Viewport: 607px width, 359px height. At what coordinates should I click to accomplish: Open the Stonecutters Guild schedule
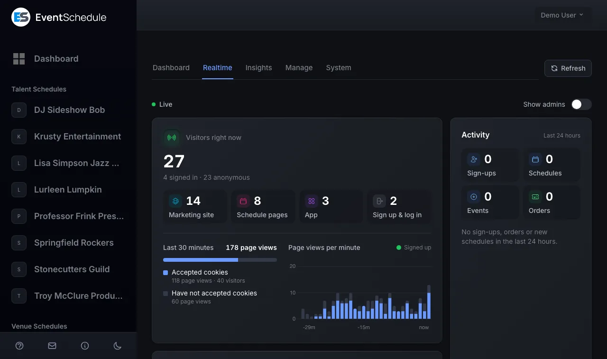[68, 269]
